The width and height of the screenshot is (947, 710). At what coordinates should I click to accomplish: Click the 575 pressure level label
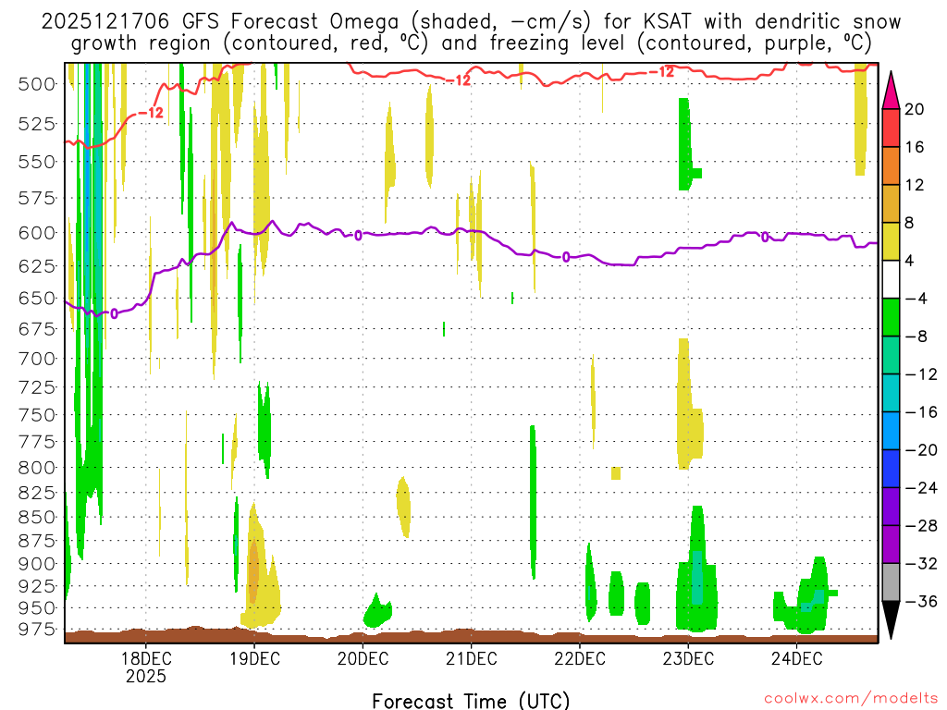click(37, 198)
